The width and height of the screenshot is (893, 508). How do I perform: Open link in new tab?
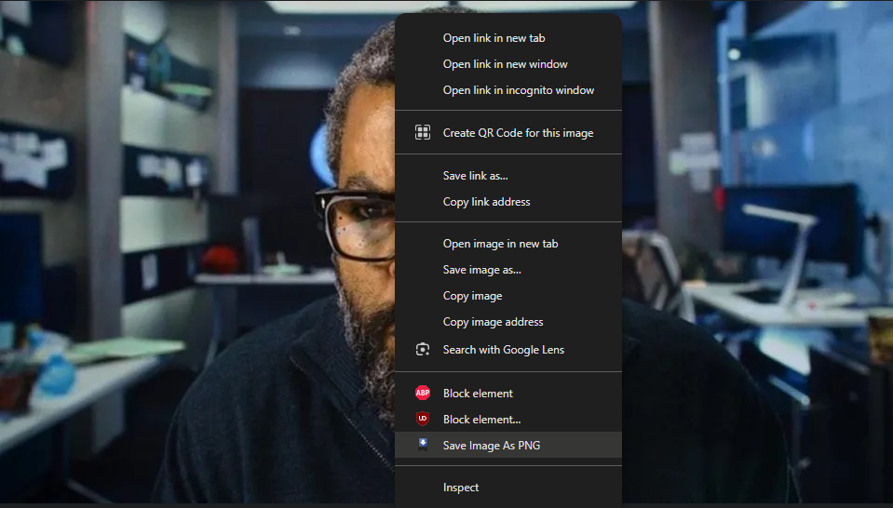click(508, 38)
